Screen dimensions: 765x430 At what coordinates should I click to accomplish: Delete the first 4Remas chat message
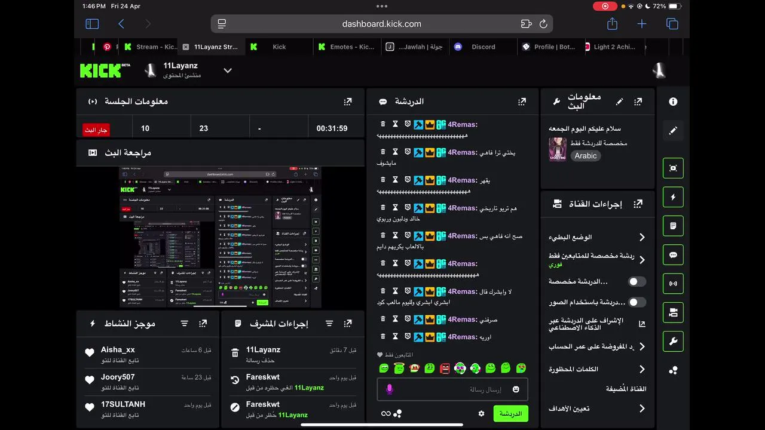click(382, 124)
